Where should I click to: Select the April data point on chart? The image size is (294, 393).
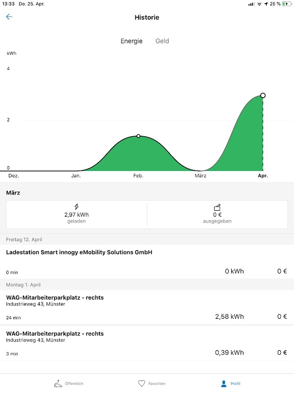263,95
